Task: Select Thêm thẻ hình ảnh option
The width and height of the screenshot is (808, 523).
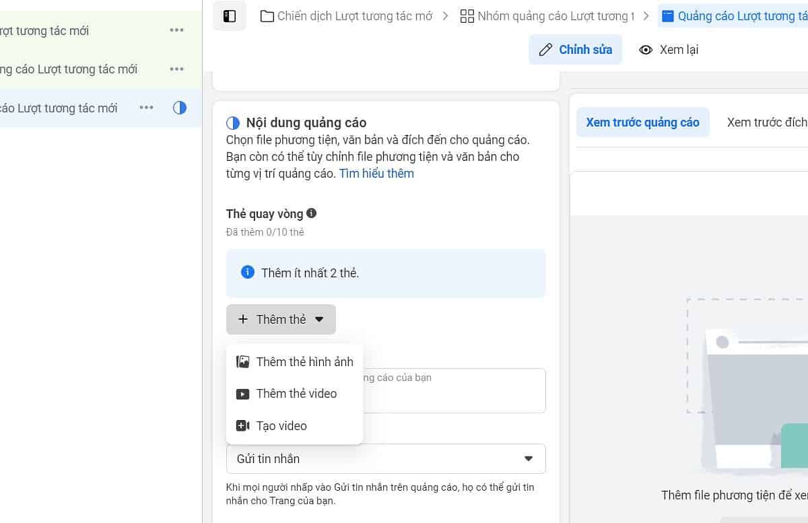Action: (x=295, y=362)
